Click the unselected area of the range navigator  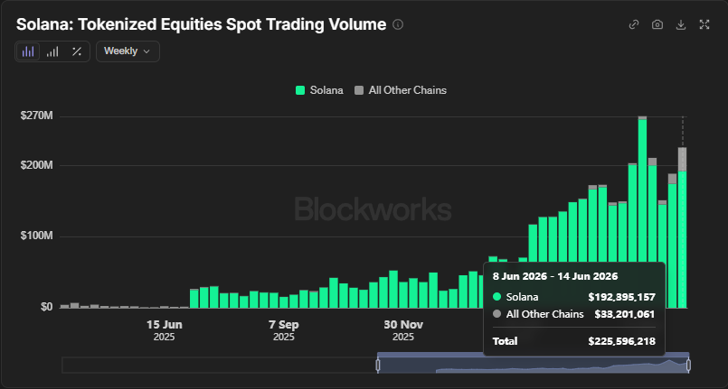[x=219, y=366]
